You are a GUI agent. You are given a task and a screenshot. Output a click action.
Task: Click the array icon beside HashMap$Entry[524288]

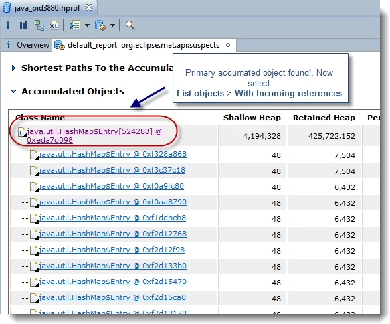22,132
